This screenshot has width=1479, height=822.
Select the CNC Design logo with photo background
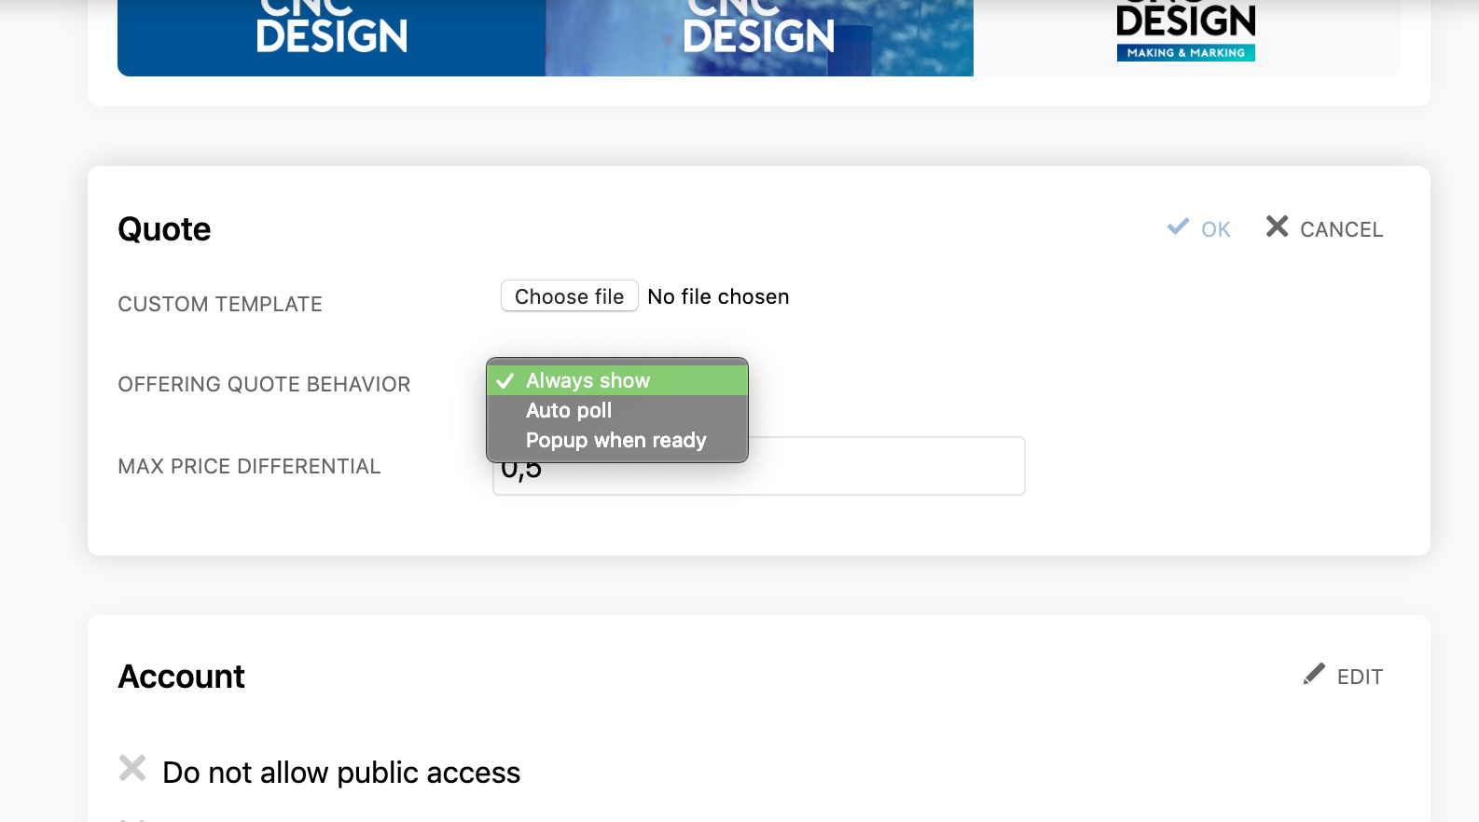[x=759, y=38]
